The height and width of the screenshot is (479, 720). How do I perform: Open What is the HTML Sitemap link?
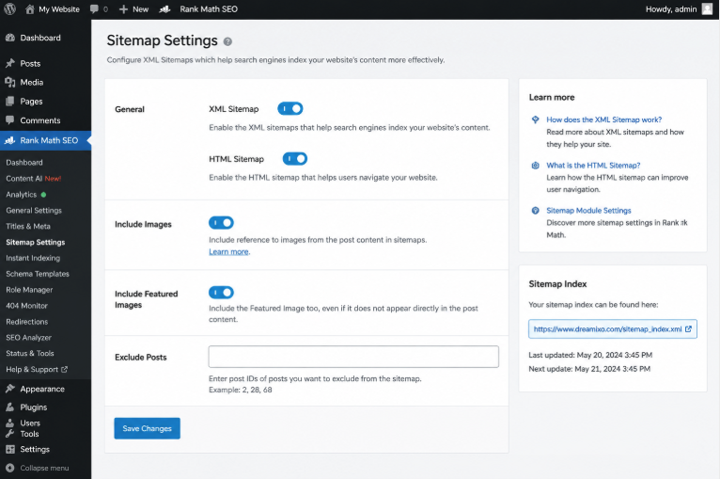click(593, 166)
